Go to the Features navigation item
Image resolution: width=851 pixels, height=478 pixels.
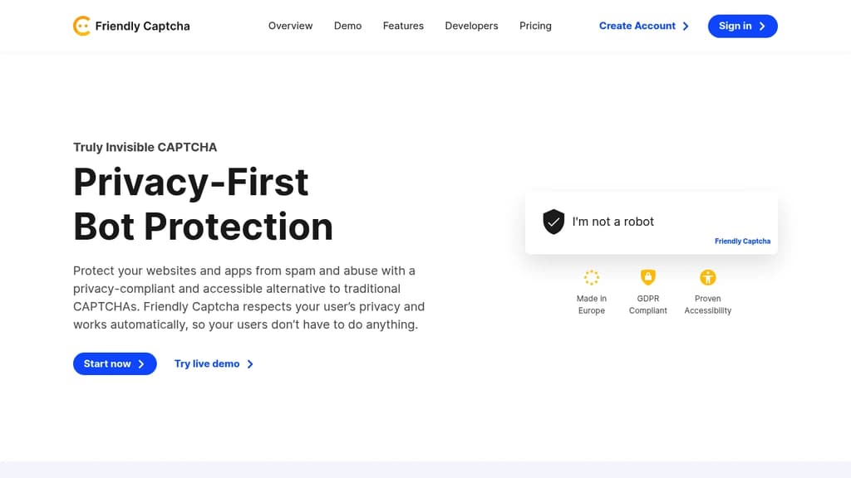[403, 26]
